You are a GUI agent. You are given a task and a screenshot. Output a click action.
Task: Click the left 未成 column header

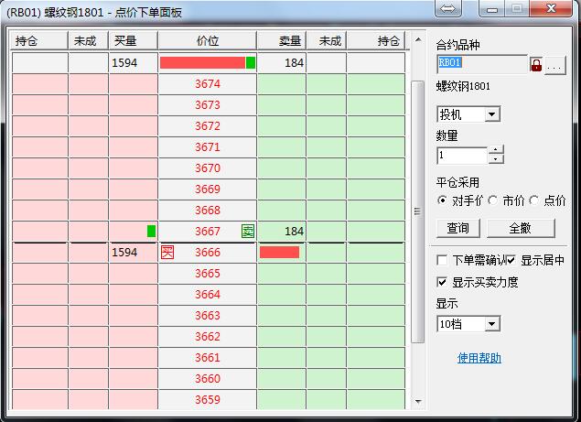[x=88, y=41]
